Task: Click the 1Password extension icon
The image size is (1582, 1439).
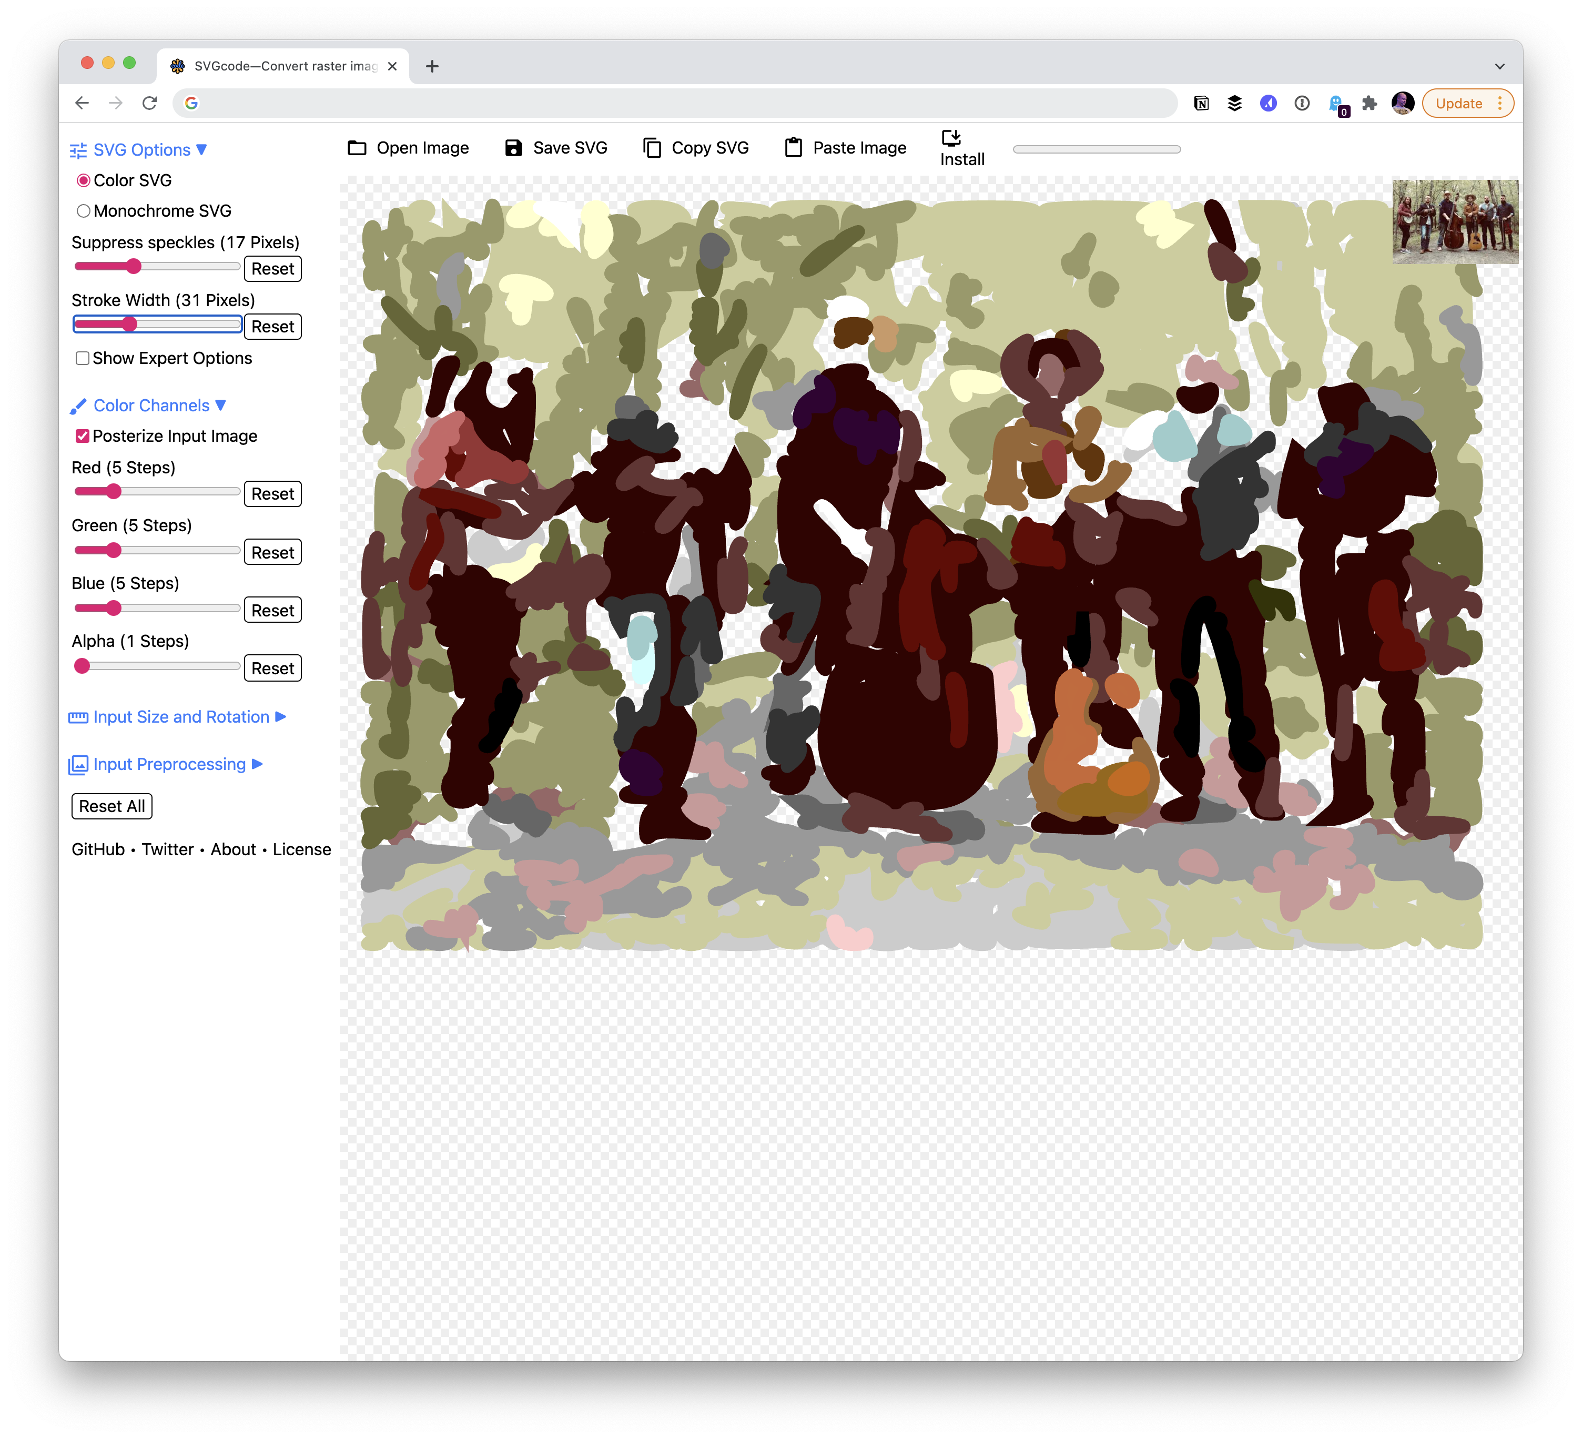Action: click(x=1302, y=103)
